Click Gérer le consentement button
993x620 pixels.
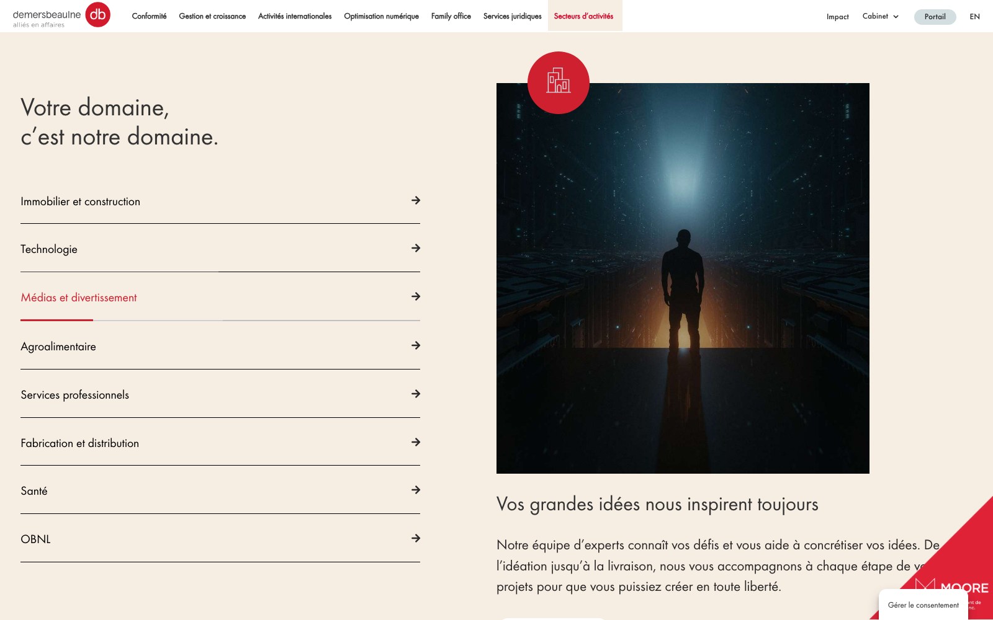coord(923,604)
